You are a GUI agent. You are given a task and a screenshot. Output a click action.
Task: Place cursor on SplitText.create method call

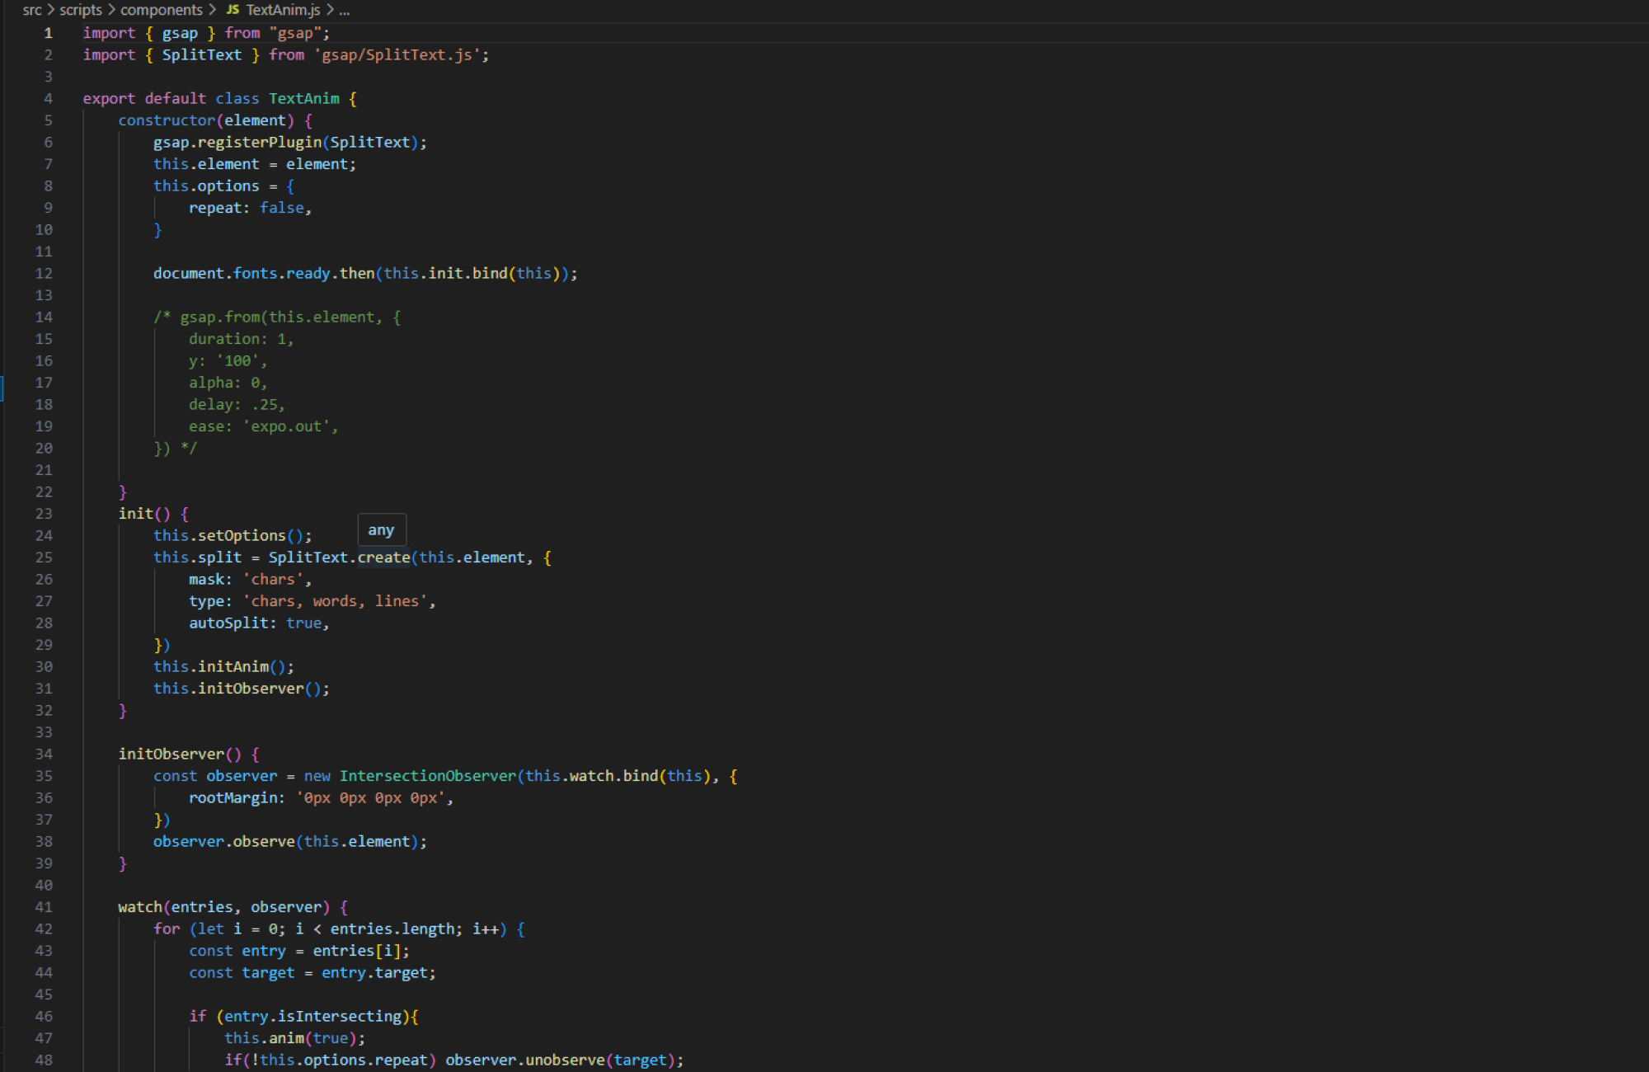pos(383,557)
